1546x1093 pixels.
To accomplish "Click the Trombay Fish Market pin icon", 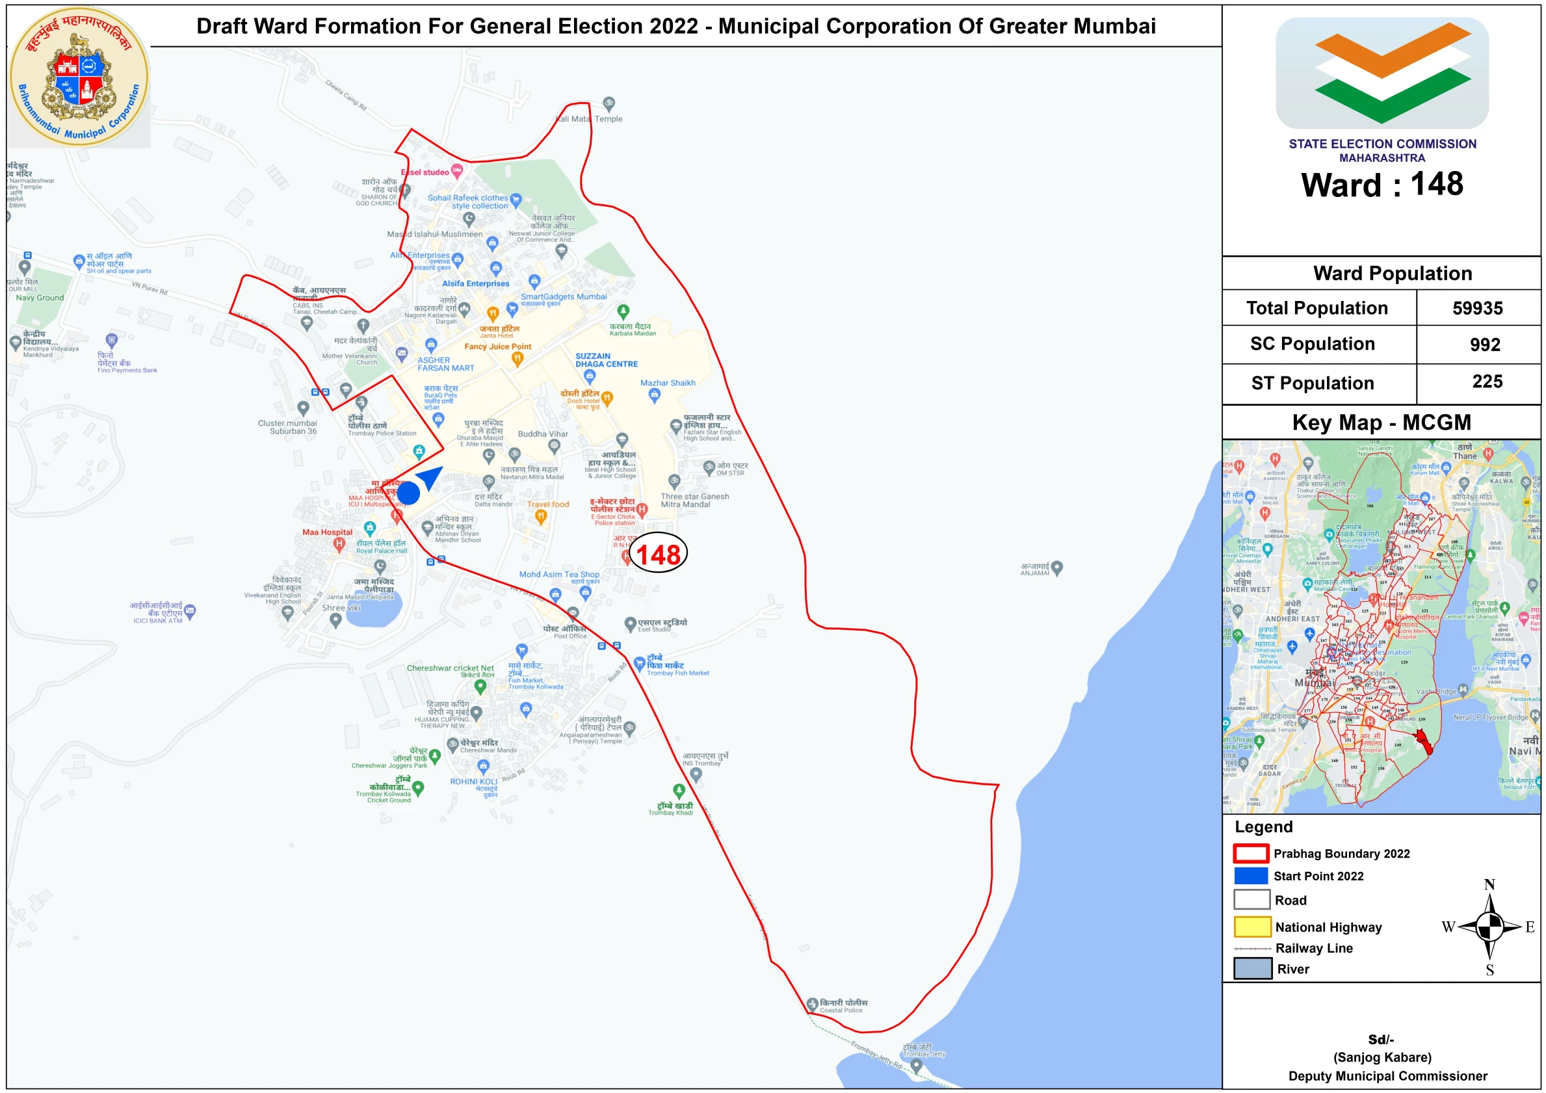I will [x=640, y=664].
